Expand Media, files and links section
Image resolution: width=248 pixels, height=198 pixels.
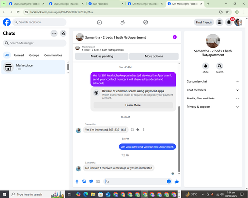[213, 99]
